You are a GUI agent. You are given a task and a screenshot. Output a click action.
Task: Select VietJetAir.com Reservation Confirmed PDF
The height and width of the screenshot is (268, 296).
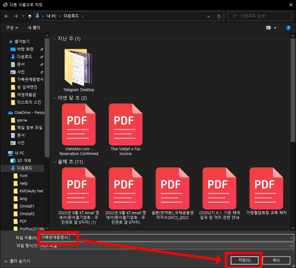pyautogui.click(x=79, y=129)
